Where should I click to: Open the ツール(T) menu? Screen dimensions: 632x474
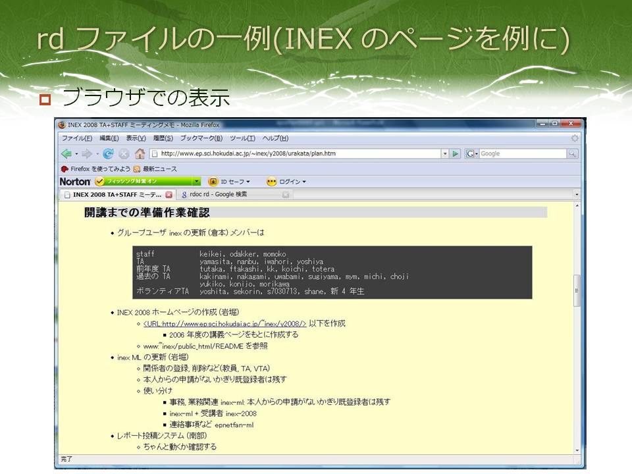tap(242, 138)
